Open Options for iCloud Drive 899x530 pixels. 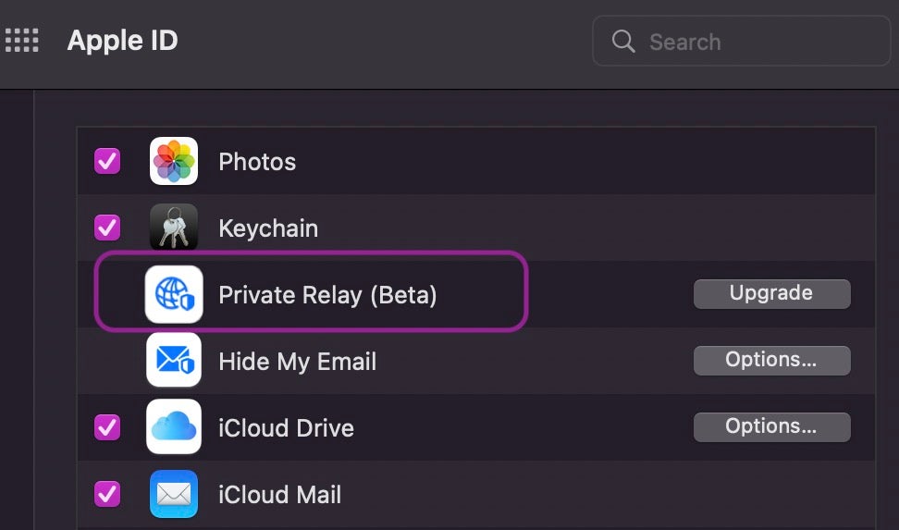(771, 426)
